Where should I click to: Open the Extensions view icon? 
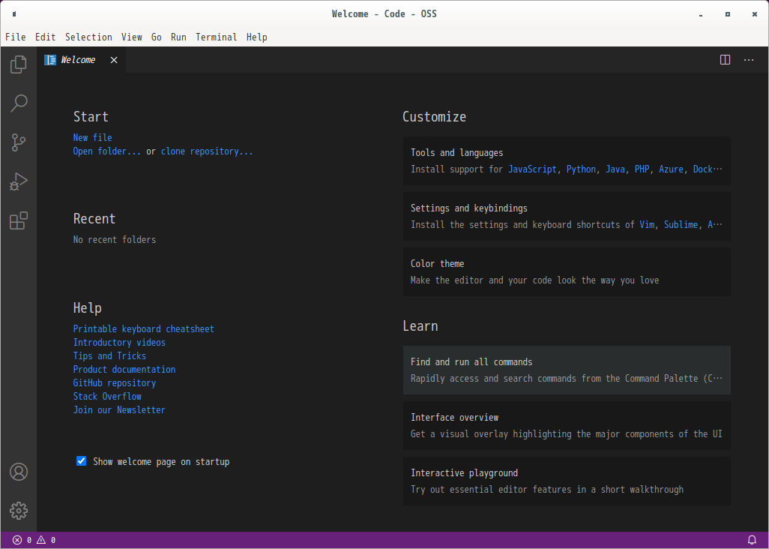point(19,220)
